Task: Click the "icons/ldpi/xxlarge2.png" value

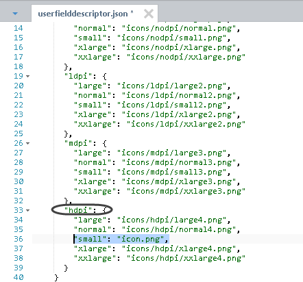Action: tap(186, 124)
